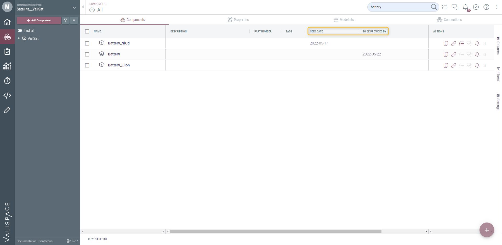Click the copy icon for Battery row
Screen dimensions: 502x245
(x=446, y=54)
